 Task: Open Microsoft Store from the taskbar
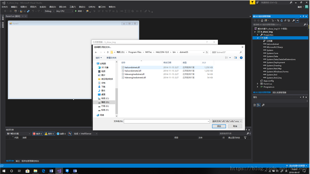pyautogui.click(x=27, y=171)
